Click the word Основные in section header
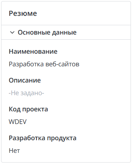 pyautogui.click(x=34, y=32)
